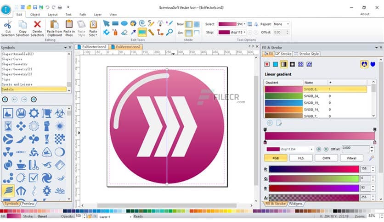The image size is (384, 222).
Task: Click the Paste in Place icon
Action: coord(69,24)
